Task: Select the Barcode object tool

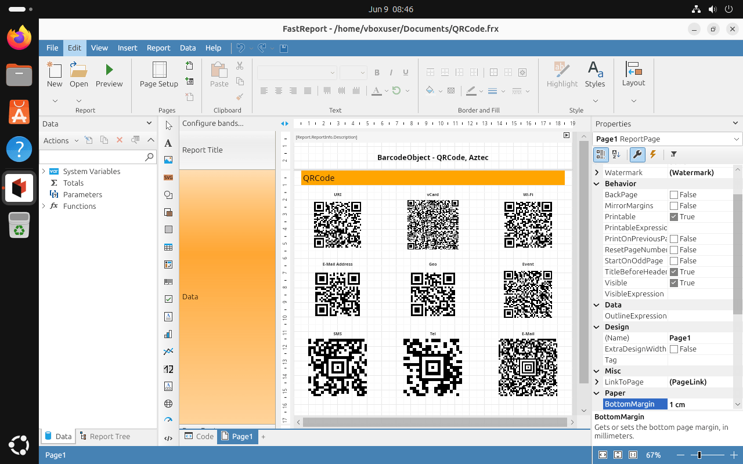Action: point(169,282)
